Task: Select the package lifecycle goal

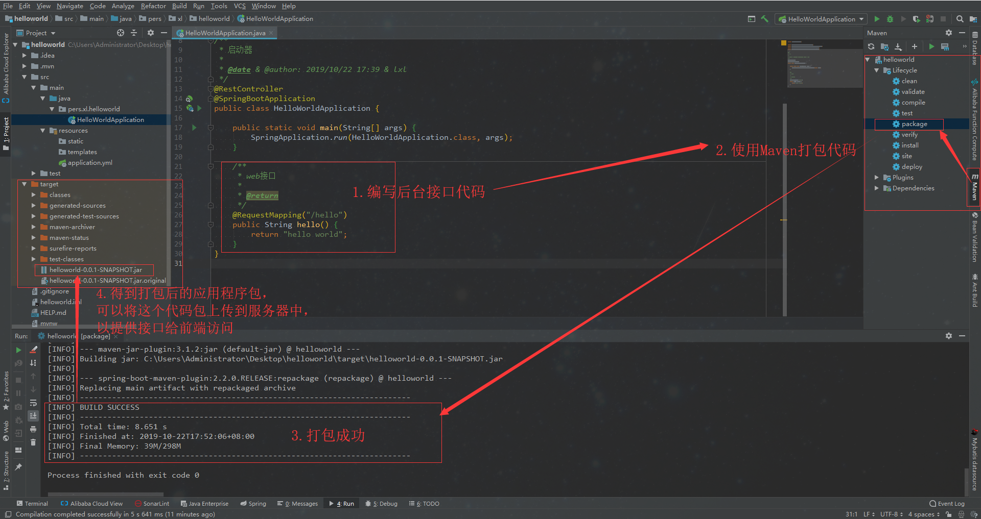Action: pyautogui.click(x=914, y=124)
